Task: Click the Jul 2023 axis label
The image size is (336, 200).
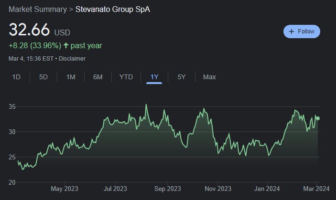Action: (115, 189)
